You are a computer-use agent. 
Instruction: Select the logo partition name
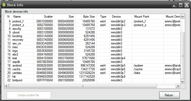click(x=15, y=51)
